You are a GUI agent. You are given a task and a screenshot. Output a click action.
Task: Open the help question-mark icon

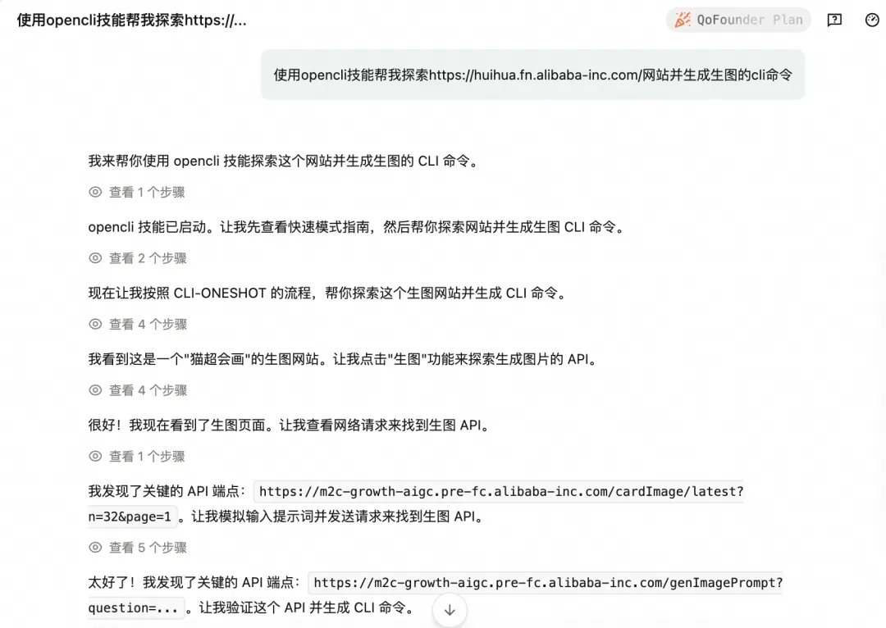pyautogui.click(x=834, y=20)
